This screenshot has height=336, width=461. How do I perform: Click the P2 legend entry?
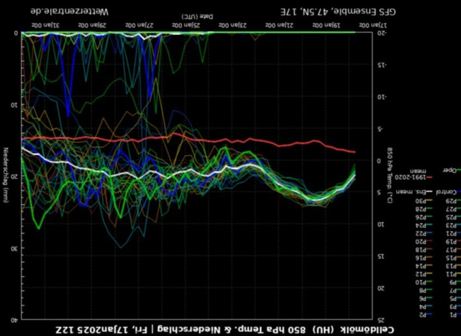click(x=421, y=315)
